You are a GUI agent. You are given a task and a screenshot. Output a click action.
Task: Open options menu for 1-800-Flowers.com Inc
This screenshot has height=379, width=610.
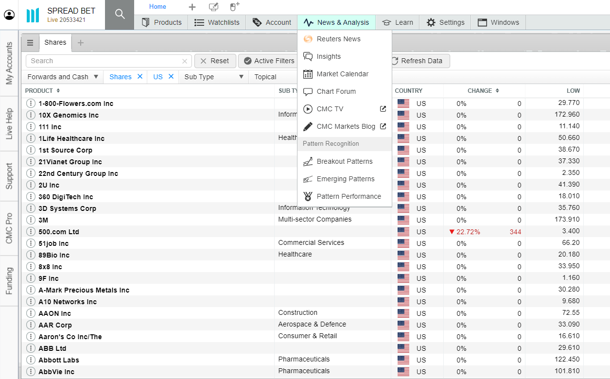31,103
